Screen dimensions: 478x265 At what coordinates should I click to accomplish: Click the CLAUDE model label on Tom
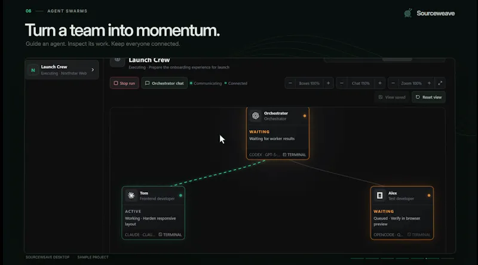pos(140,235)
